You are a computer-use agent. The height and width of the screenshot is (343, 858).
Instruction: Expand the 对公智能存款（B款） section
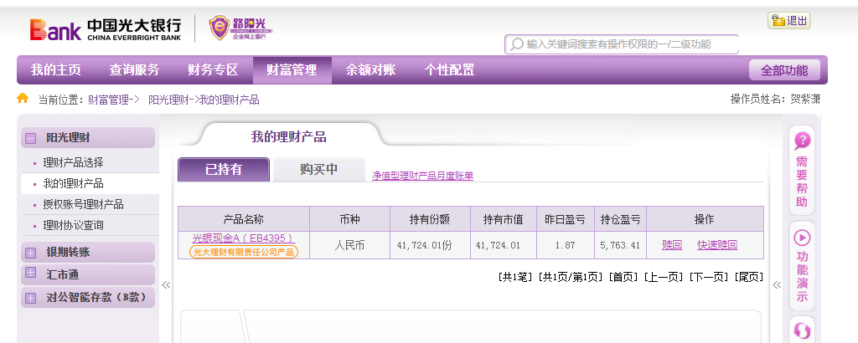[x=31, y=298]
